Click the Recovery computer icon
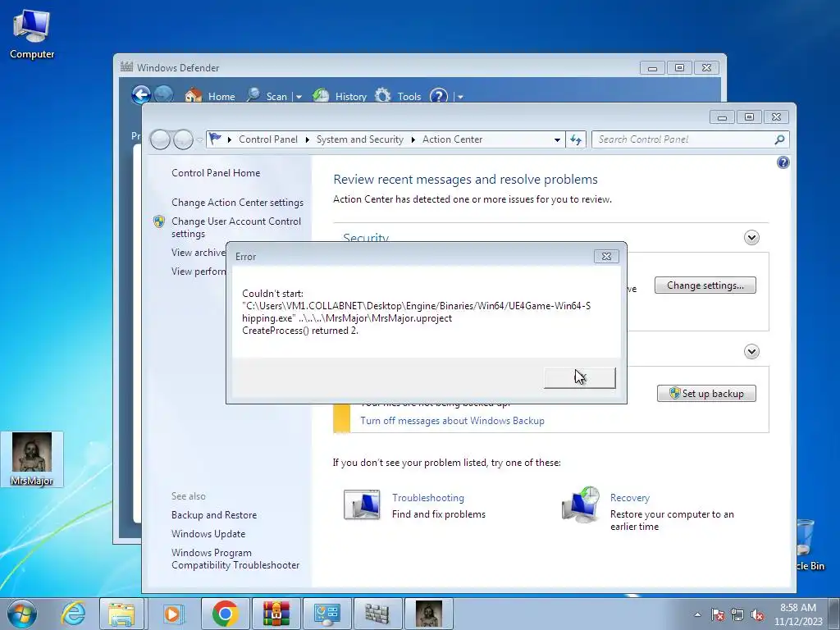This screenshot has width=840, height=630. click(x=580, y=504)
